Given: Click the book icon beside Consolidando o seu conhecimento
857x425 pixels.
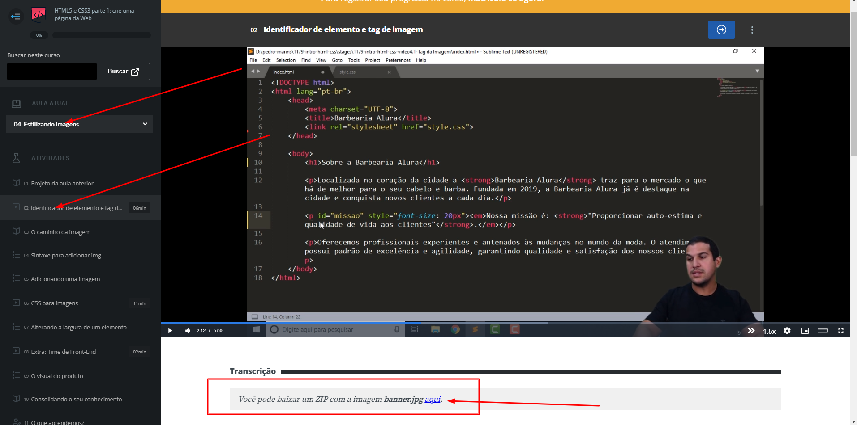Looking at the screenshot, I should (16, 399).
